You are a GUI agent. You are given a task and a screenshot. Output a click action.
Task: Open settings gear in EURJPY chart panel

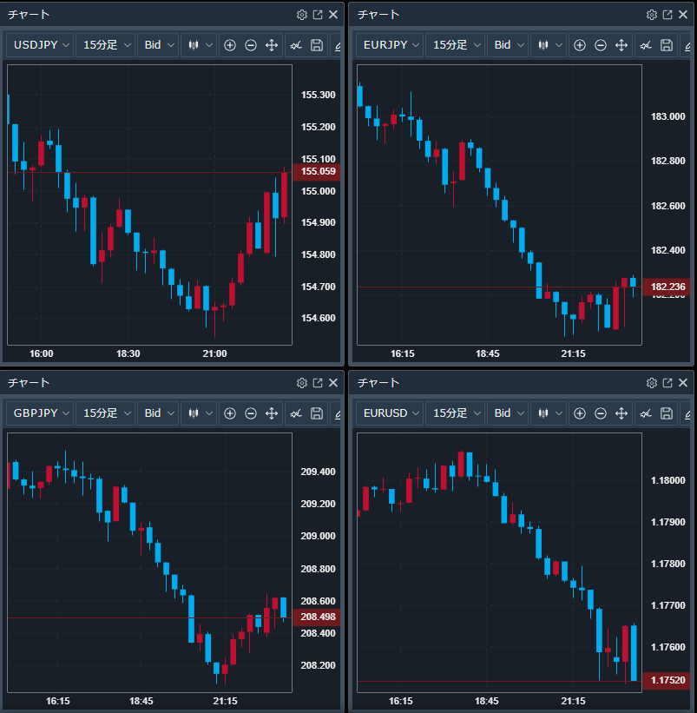tap(652, 15)
